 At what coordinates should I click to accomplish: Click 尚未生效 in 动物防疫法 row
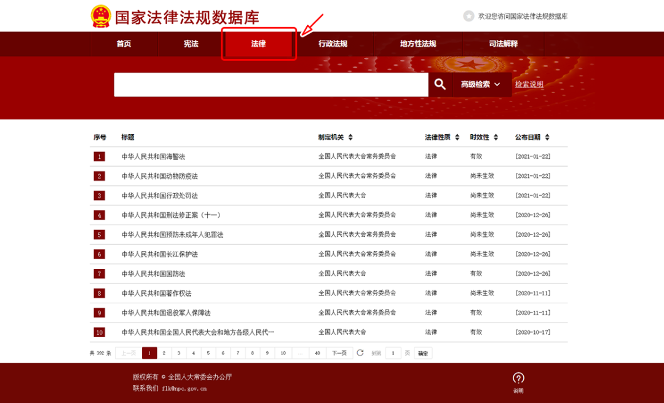tap(482, 176)
